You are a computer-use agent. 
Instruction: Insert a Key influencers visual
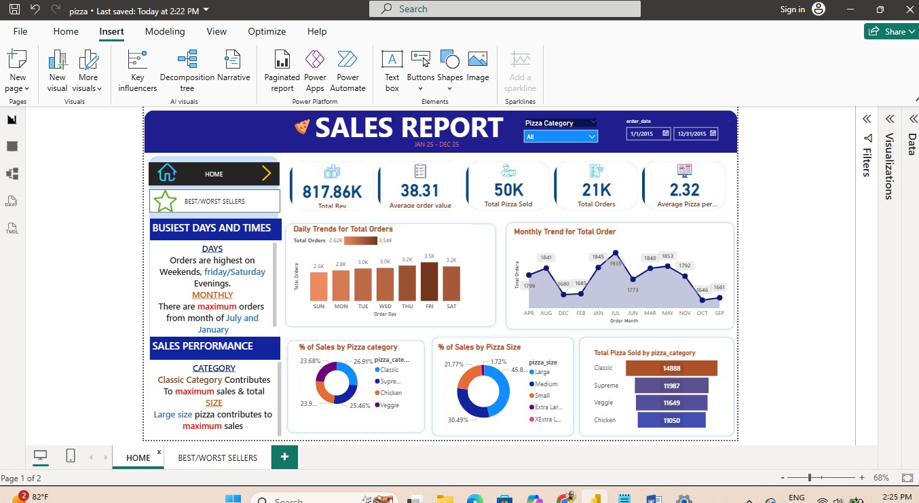coord(137,71)
